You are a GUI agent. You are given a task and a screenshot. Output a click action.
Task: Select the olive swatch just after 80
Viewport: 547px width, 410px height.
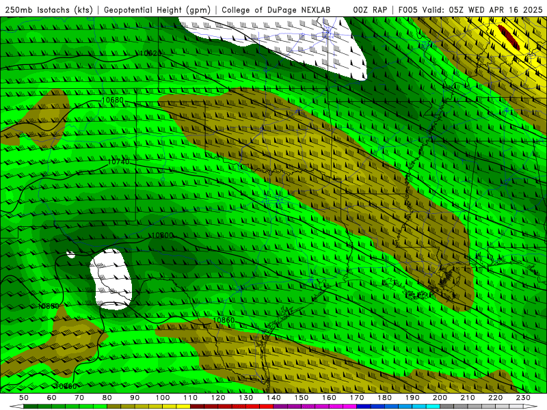pos(114,407)
